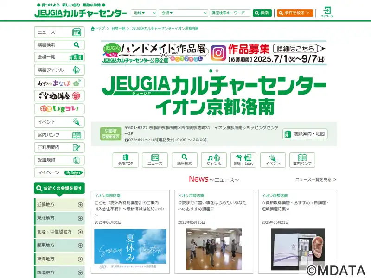Expand the 近畿地方 region
The width and height of the screenshot is (371, 278).
pyautogui.click(x=59, y=205)
